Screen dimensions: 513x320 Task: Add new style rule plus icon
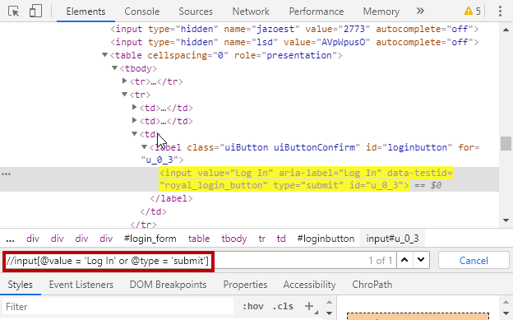tap(309, 306)
